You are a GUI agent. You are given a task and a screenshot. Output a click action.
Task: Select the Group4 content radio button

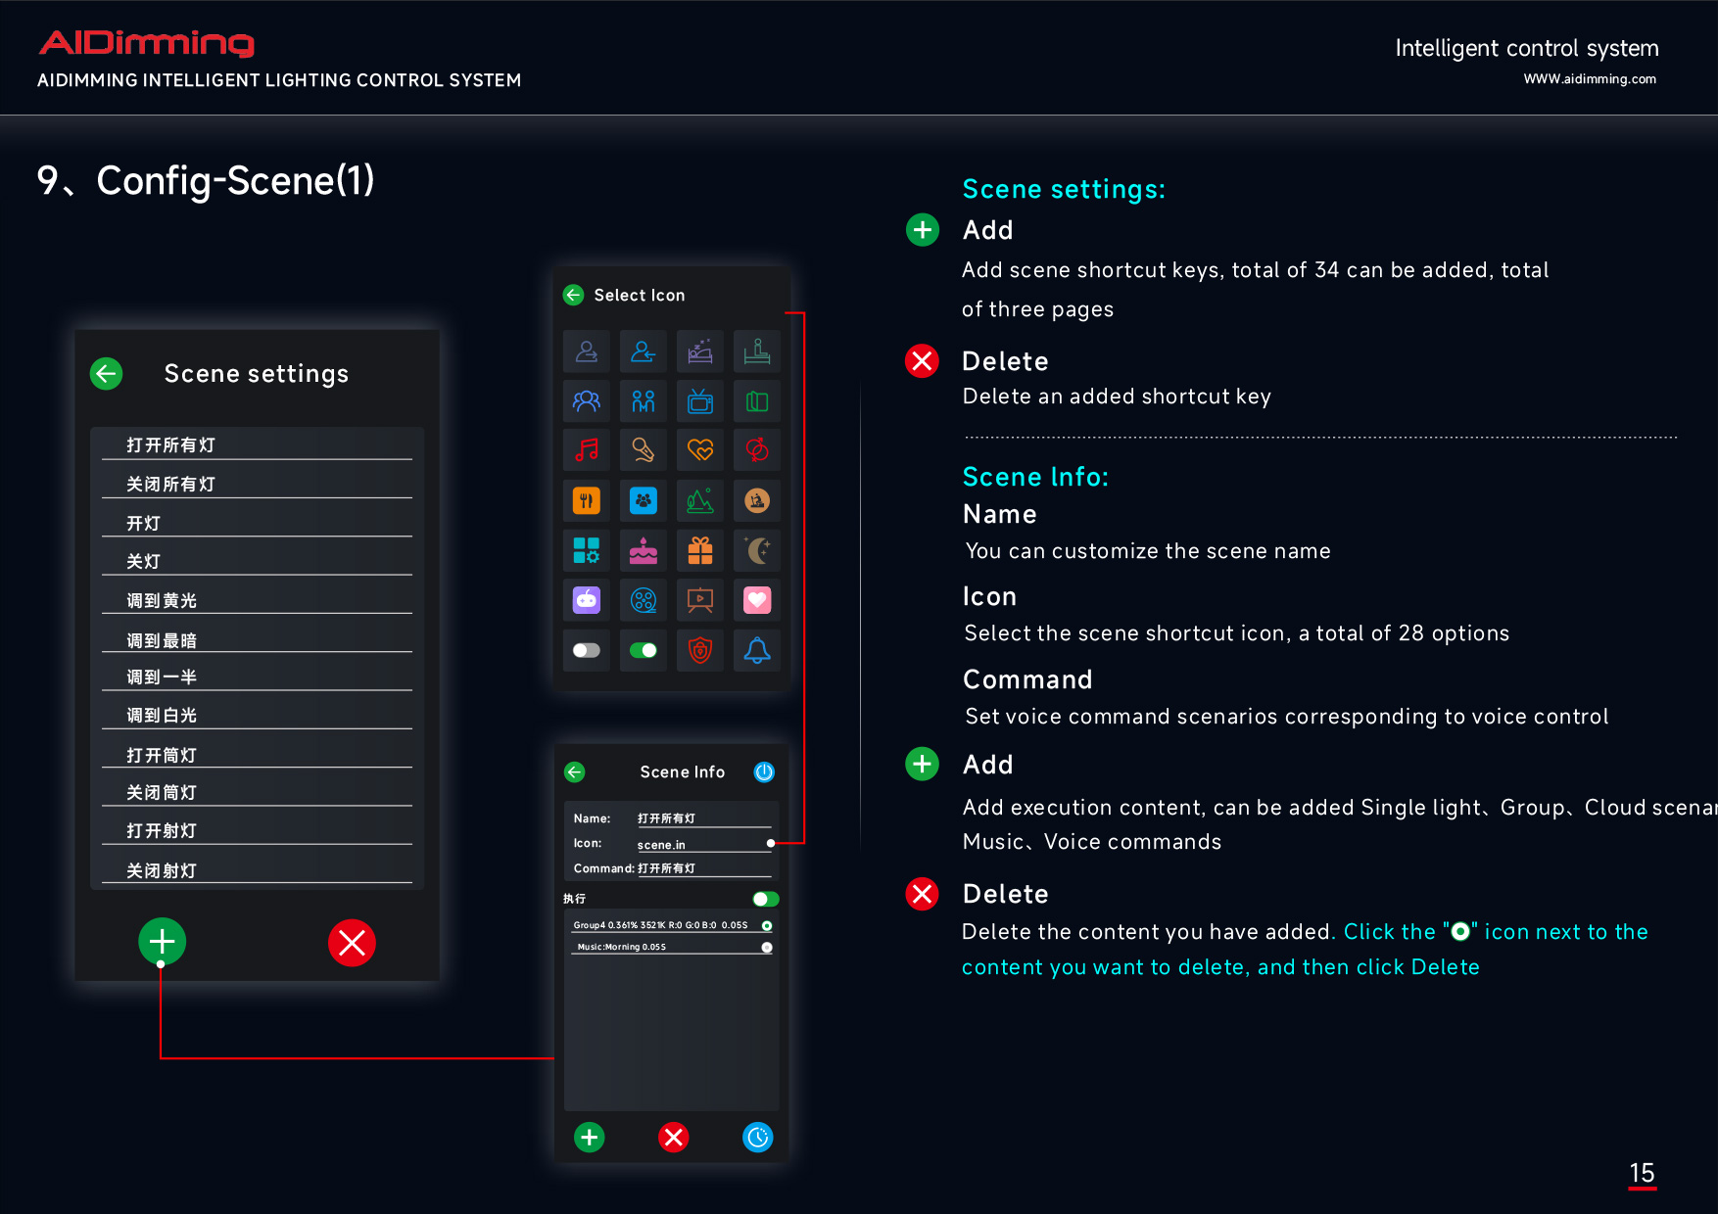(767, 926)
